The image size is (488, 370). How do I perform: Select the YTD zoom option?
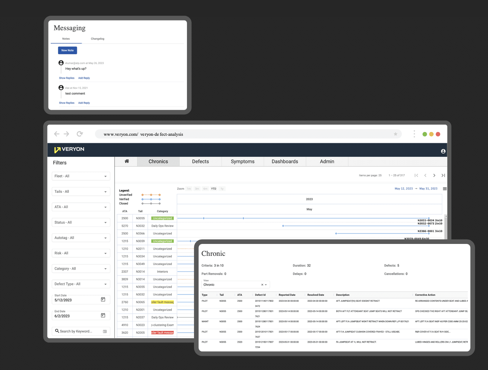[213, 189]
